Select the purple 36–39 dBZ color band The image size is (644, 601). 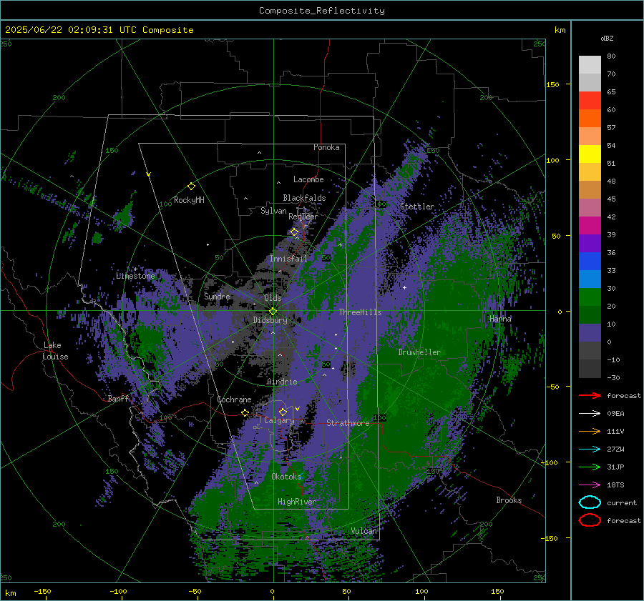pyautogui.click(x=590, y=244)
